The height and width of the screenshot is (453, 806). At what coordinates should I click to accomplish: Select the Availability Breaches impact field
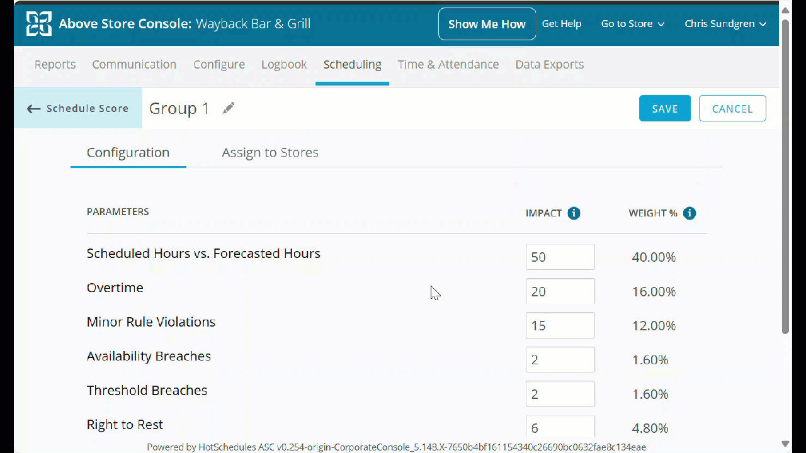click(560, 360)
